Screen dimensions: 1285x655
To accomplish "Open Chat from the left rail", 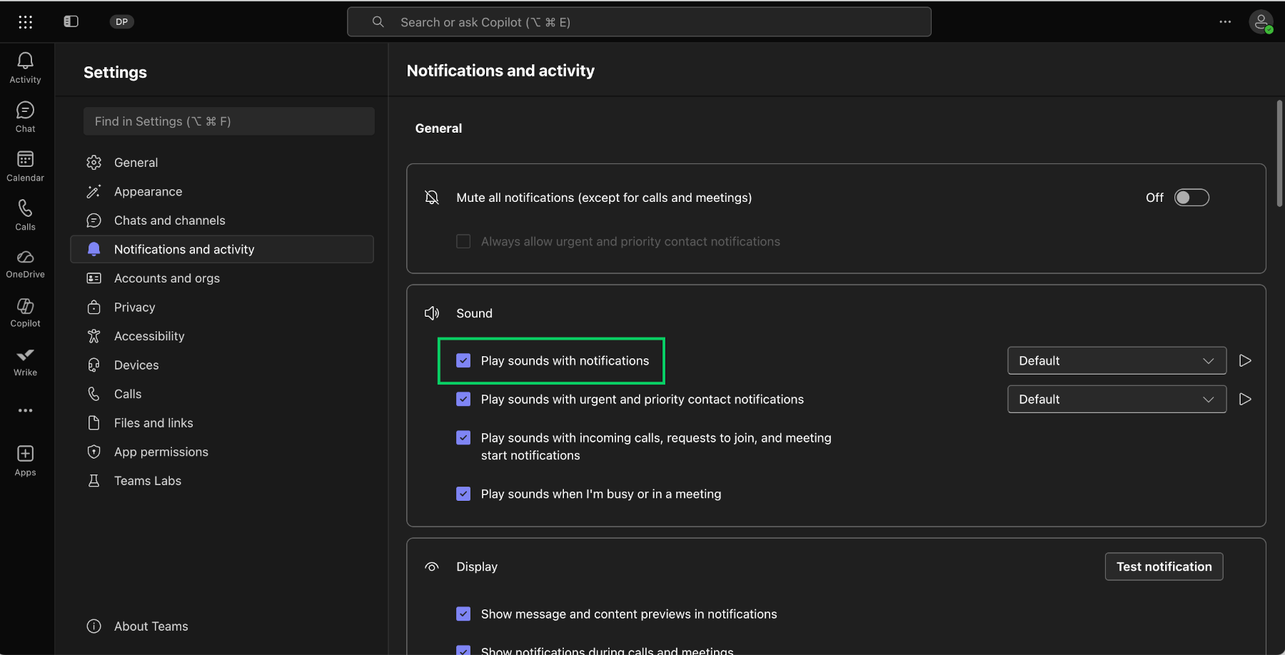I will click(x=25, y=117).
